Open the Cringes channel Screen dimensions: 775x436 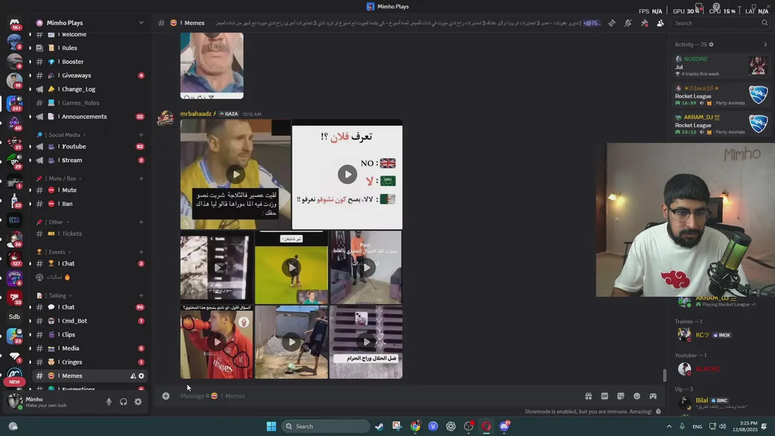[x=90, y=362]
